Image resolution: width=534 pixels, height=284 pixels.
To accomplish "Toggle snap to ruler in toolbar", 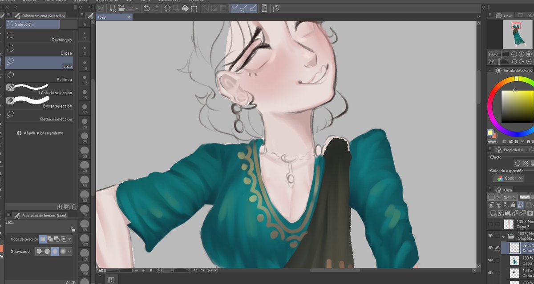I will [235, 8].
